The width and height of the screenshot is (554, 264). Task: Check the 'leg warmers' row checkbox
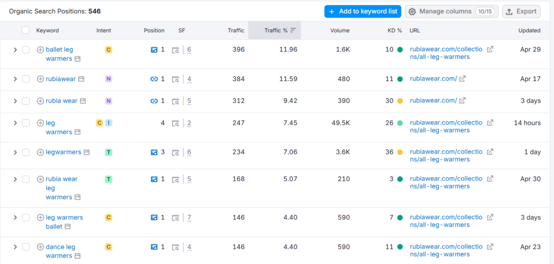coord(26,123)
